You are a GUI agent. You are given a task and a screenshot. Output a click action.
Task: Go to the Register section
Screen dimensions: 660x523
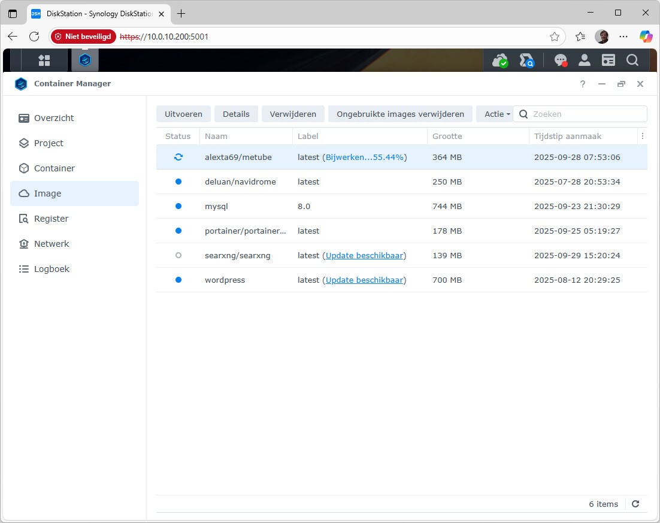pos(50,219)
